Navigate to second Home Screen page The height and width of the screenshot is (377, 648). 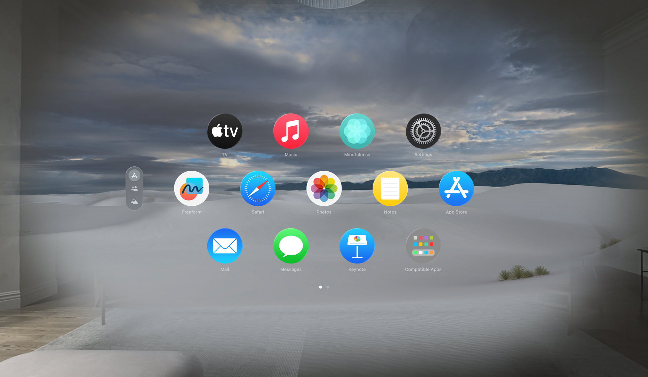click(328, 287)
